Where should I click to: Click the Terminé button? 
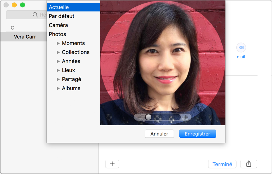pos(222,164)
